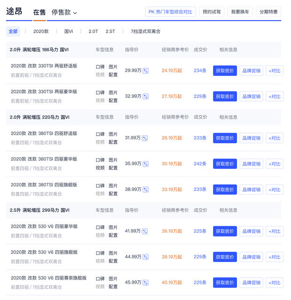Open price calculator icon beside 35.99万
Viewport: 291px width, 300px height.
pos(145,164)
